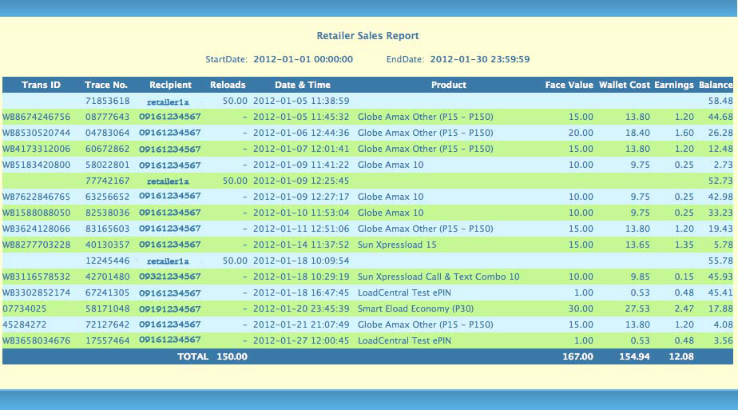Click trace number 67241305
This screenshot has height=410, width=738.
point(107,293)
